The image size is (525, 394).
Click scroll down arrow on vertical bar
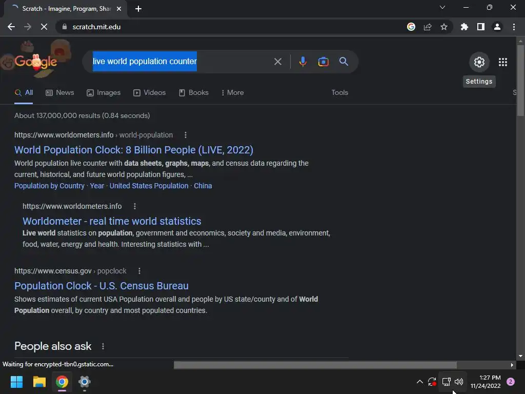coord(520,357)
